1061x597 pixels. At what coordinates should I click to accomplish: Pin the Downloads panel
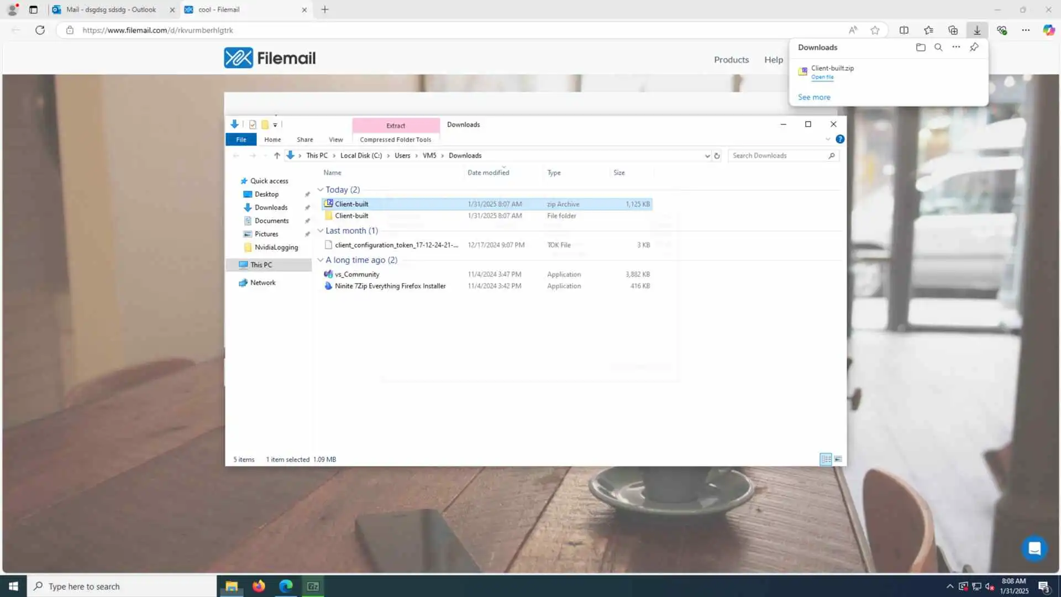[x=974, y=48]
